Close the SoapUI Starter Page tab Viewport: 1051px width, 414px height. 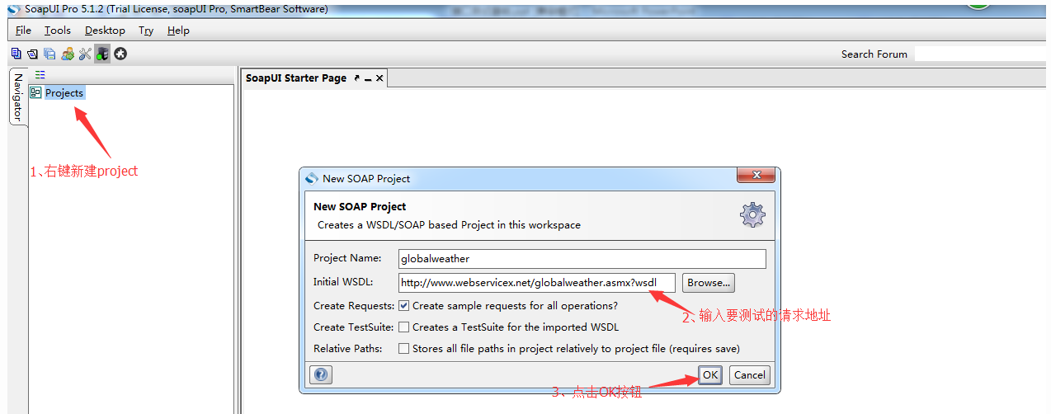point(379,78)
